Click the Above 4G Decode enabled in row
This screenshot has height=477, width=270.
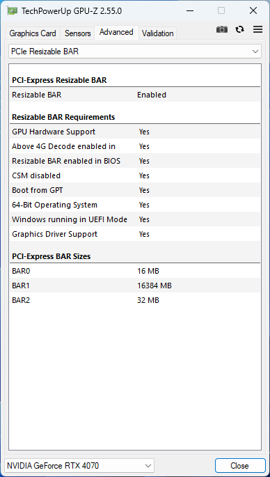click(x=135, y=146)
